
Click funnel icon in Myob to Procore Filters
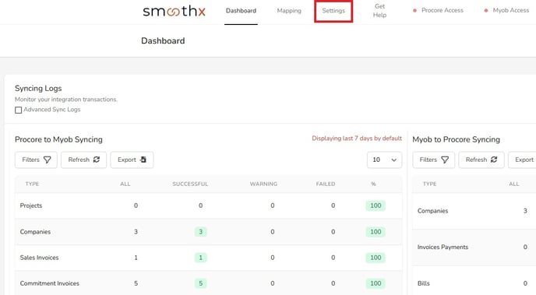pos(445,160)
